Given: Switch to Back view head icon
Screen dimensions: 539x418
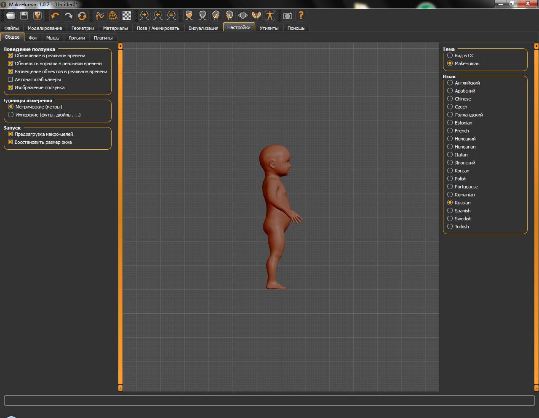Looking at the screenshot, I should pyautogui.click(x=203, y=16).
